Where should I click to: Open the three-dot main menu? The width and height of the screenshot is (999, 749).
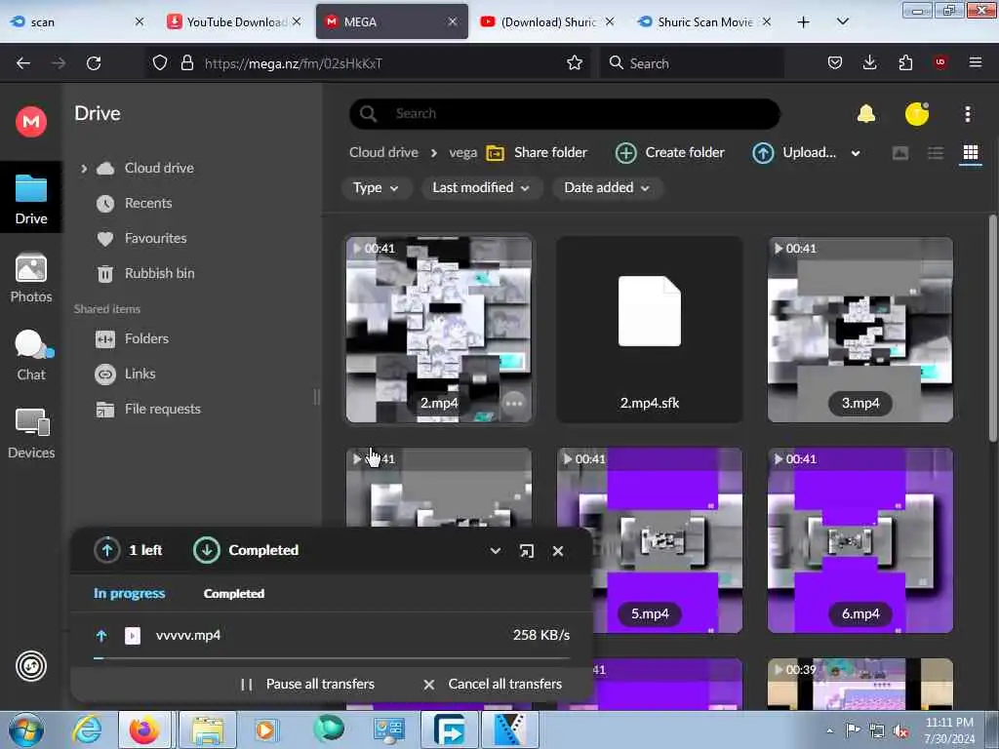point(967,114)
